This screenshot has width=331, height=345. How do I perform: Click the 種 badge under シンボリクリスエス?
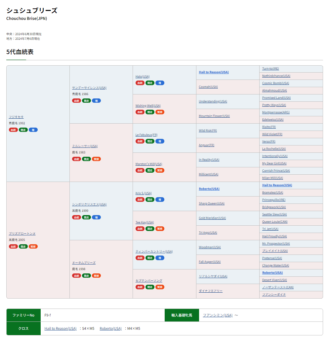(96, 217)
